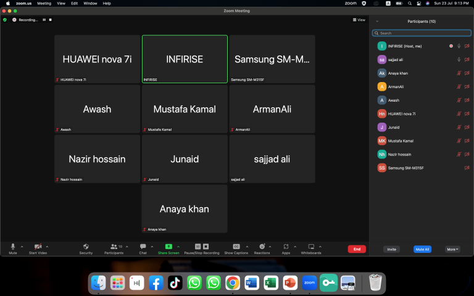Open the View menu in menu bar
This screenshot has width=474, height=296.
[61, 3]
